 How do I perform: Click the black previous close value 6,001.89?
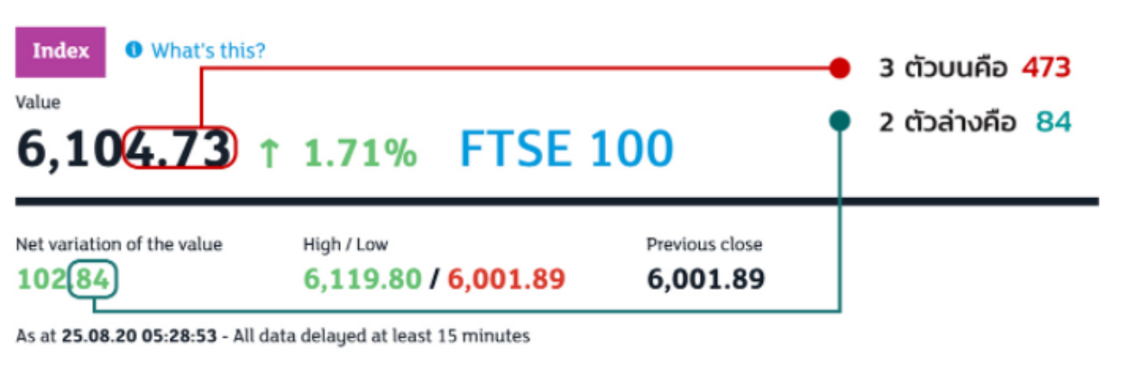(x=705, y=280)
